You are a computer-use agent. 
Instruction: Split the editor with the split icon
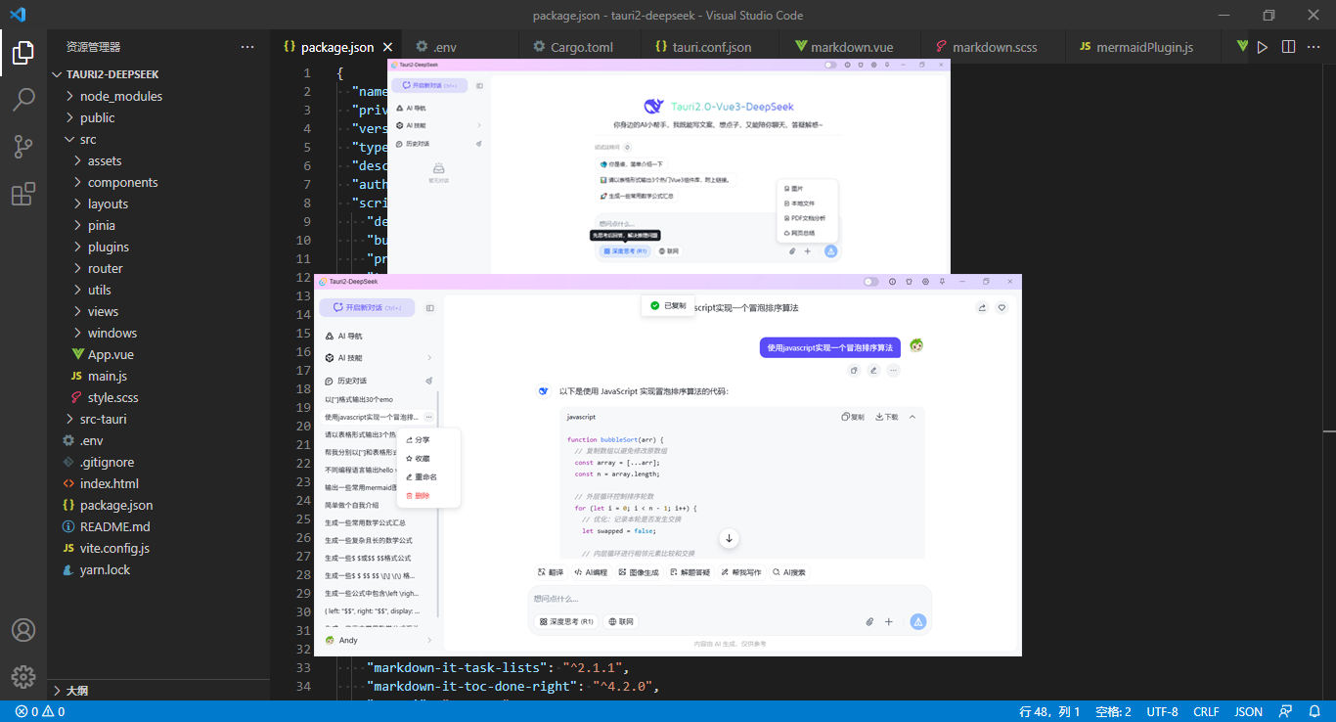pyautogui.click(x=1288, y=47)
